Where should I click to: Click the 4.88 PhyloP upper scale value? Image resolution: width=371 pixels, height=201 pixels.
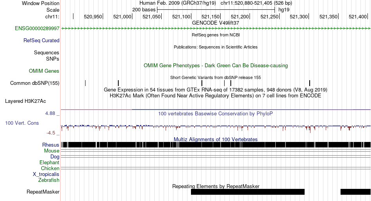50,113
